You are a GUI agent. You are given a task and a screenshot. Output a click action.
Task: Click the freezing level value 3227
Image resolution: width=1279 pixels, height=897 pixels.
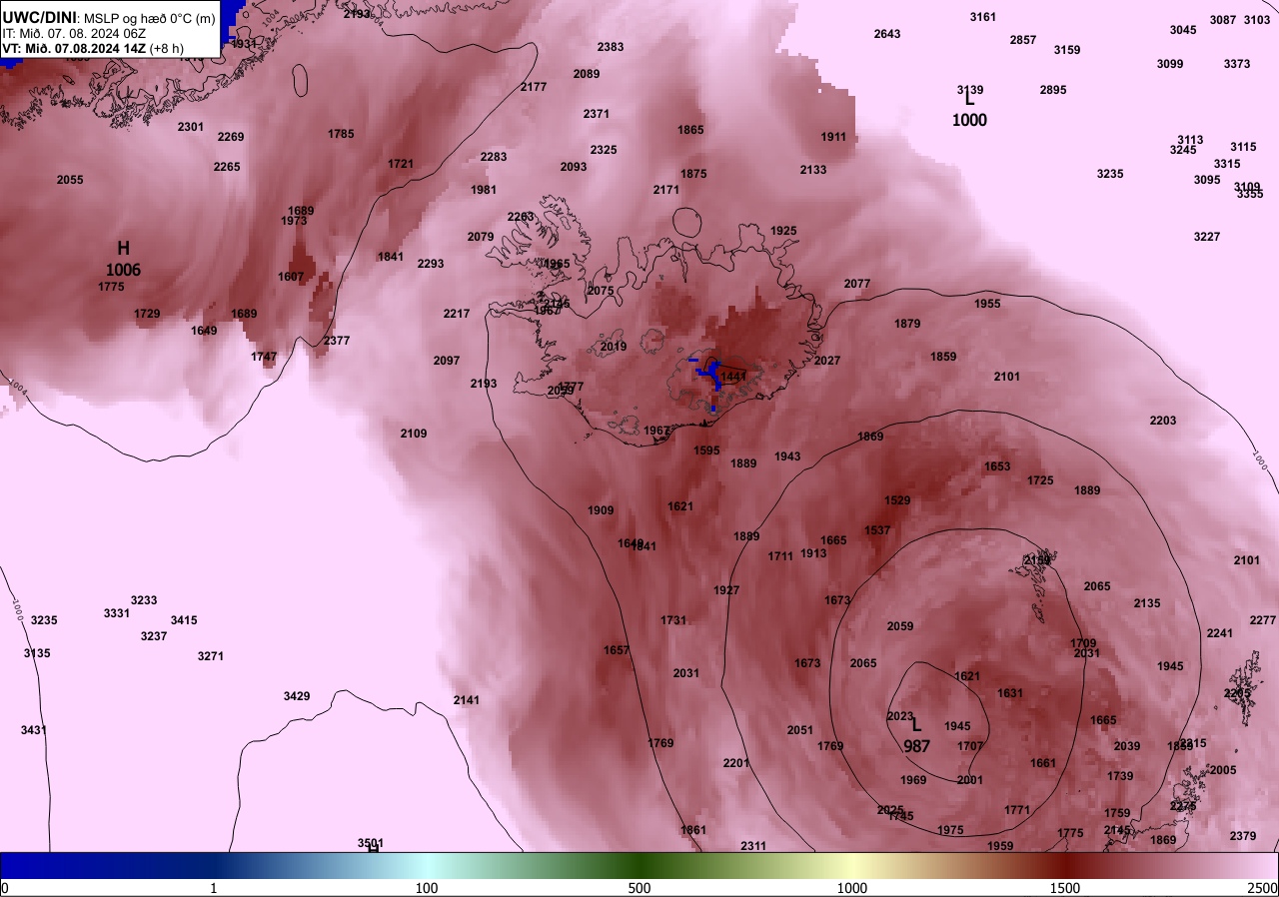coord(1207,237)
